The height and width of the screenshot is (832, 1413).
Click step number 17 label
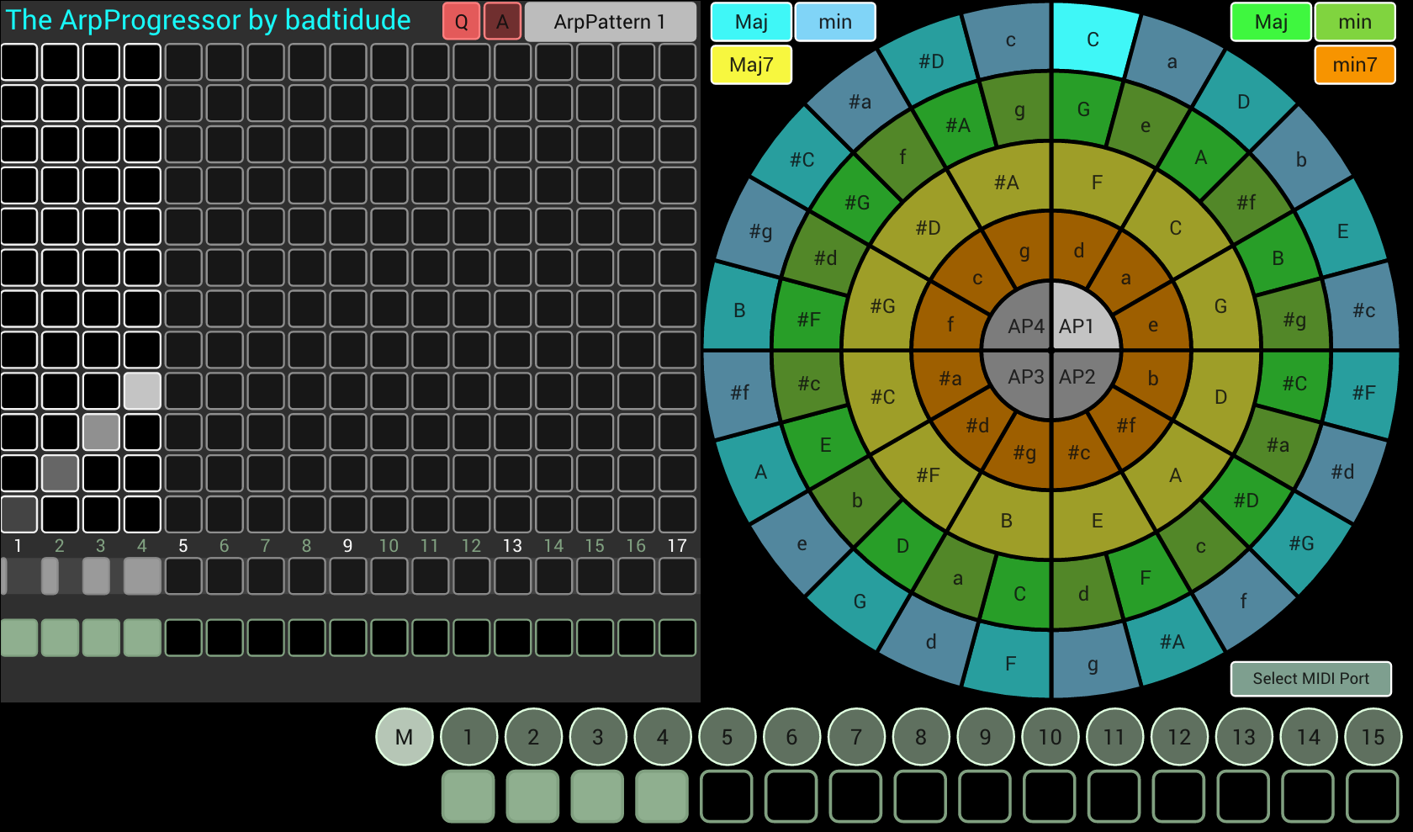pyautogui.click(x=677, y=546)
